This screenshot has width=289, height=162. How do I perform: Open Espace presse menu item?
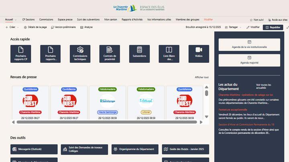point(65,20)
